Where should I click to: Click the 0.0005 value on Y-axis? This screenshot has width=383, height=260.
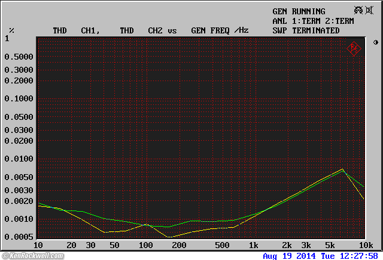pos(19,237)
